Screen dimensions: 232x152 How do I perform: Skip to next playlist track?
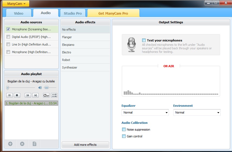35,95
